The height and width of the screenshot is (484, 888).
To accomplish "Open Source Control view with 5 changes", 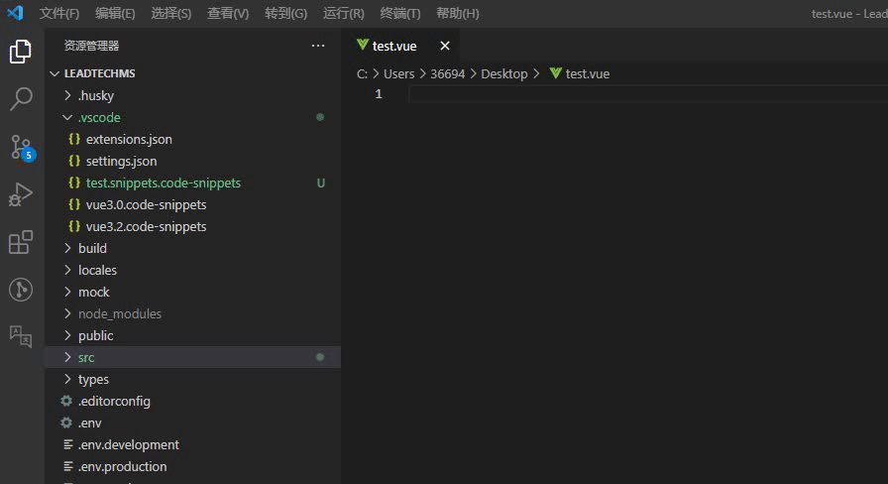I will [22, 148].
